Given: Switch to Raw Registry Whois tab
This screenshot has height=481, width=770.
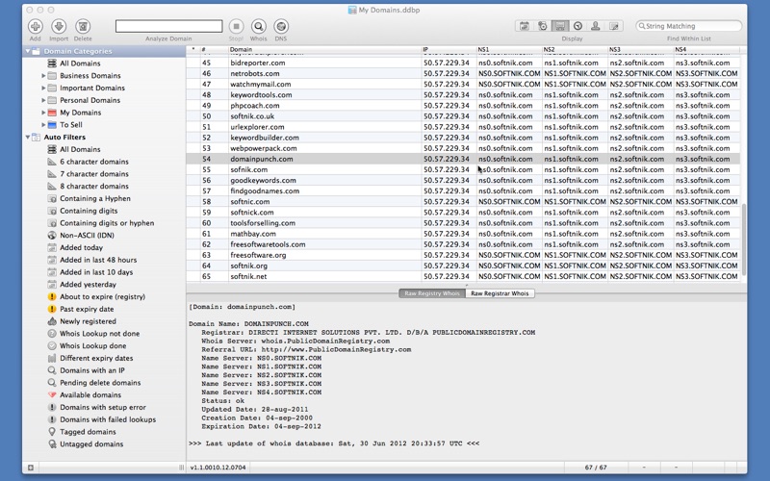Looking at the screenshot, I should click(x=432, y=293).
